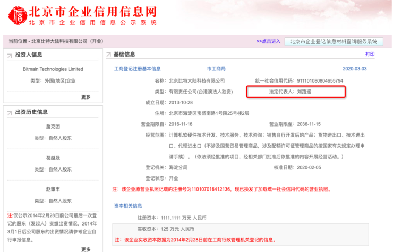Click the 北京市企业信用信息公示系统 subtitle
Image resolution: width=393 pixels, height=252 pixels.
click(93, 22)
